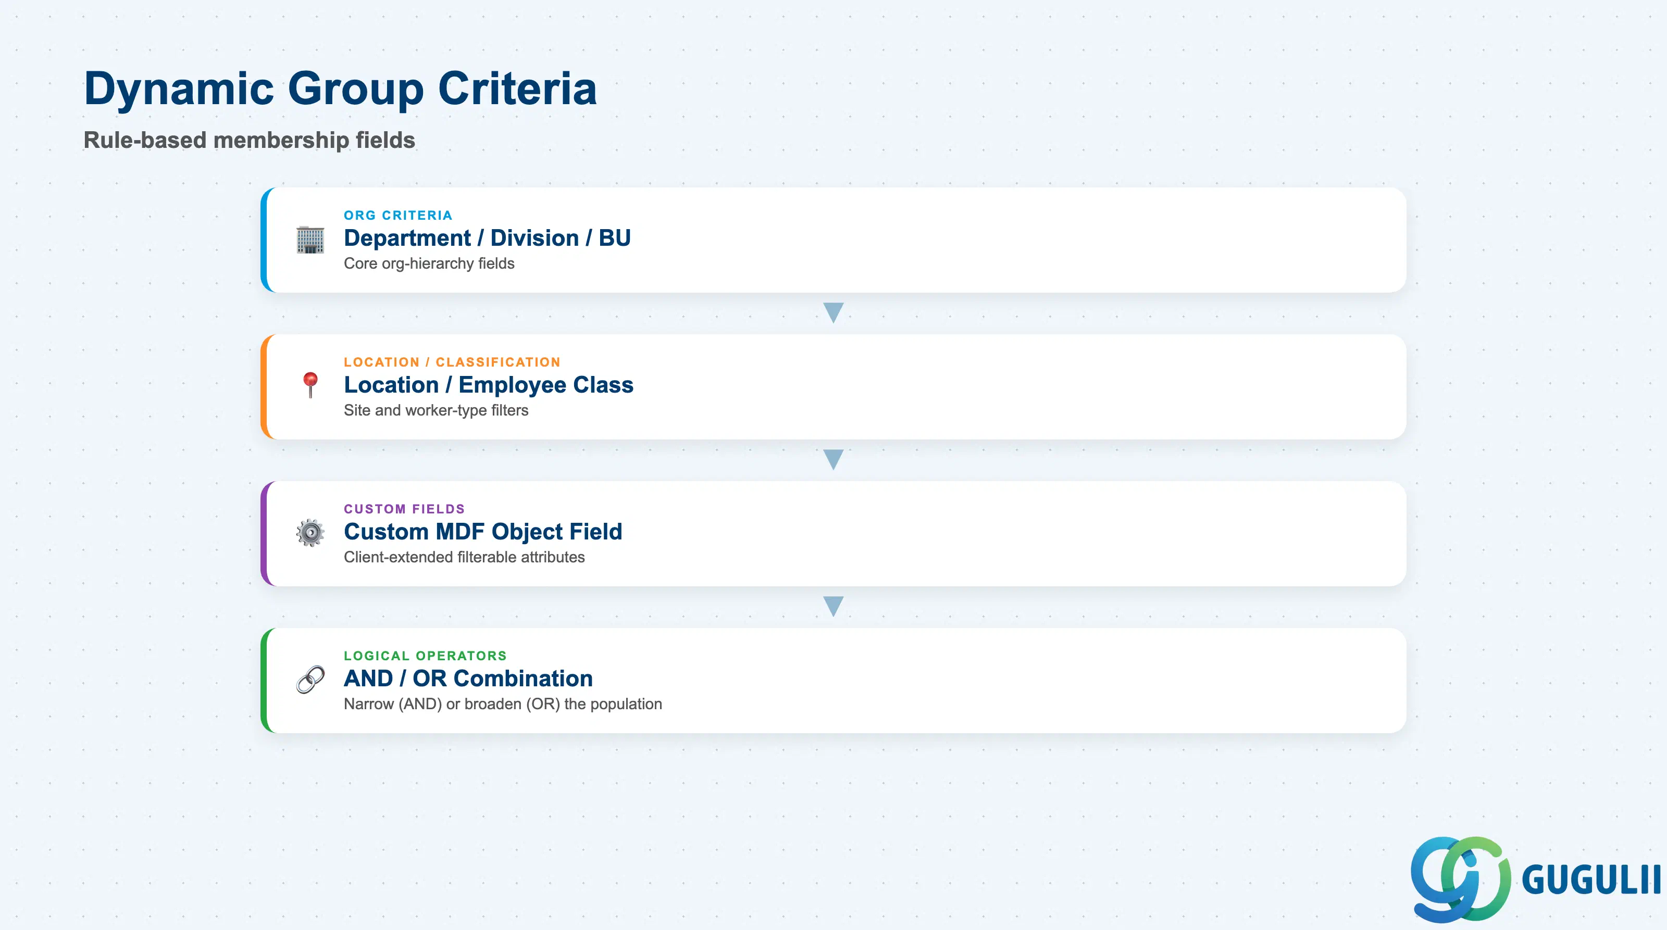
Task: Click "Core org-hierarchy fields" description
Action: tap(429, 264)
